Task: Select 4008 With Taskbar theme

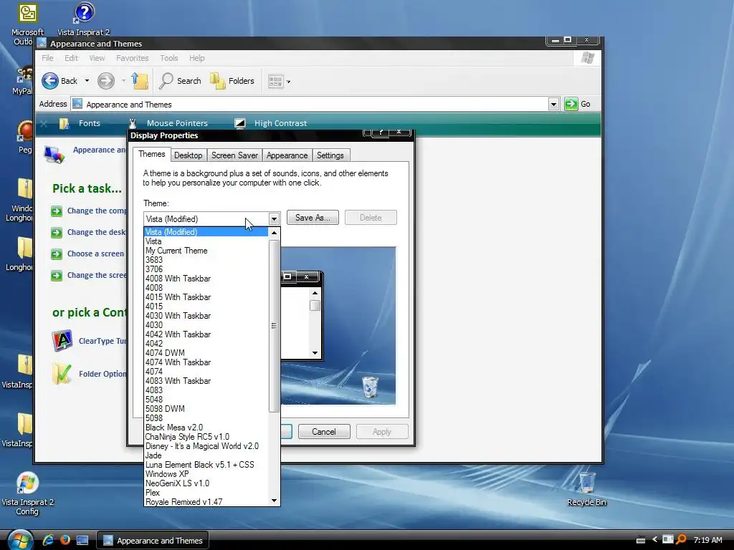Action: point(206,279)
